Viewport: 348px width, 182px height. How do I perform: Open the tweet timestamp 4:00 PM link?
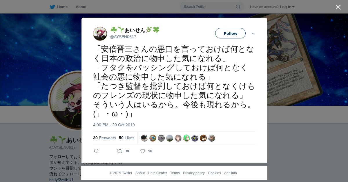point(114,125)
